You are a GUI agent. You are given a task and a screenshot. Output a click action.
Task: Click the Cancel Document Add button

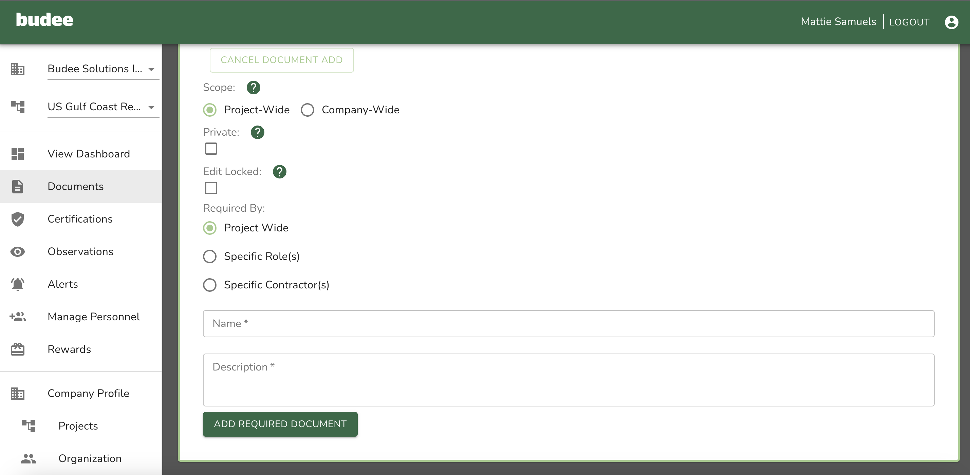pyautogui.click(x=281, y=60)
